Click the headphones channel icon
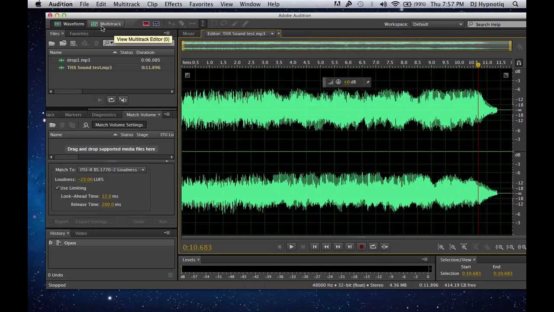This screenshot has height=312, width=554. click(519, 63)
